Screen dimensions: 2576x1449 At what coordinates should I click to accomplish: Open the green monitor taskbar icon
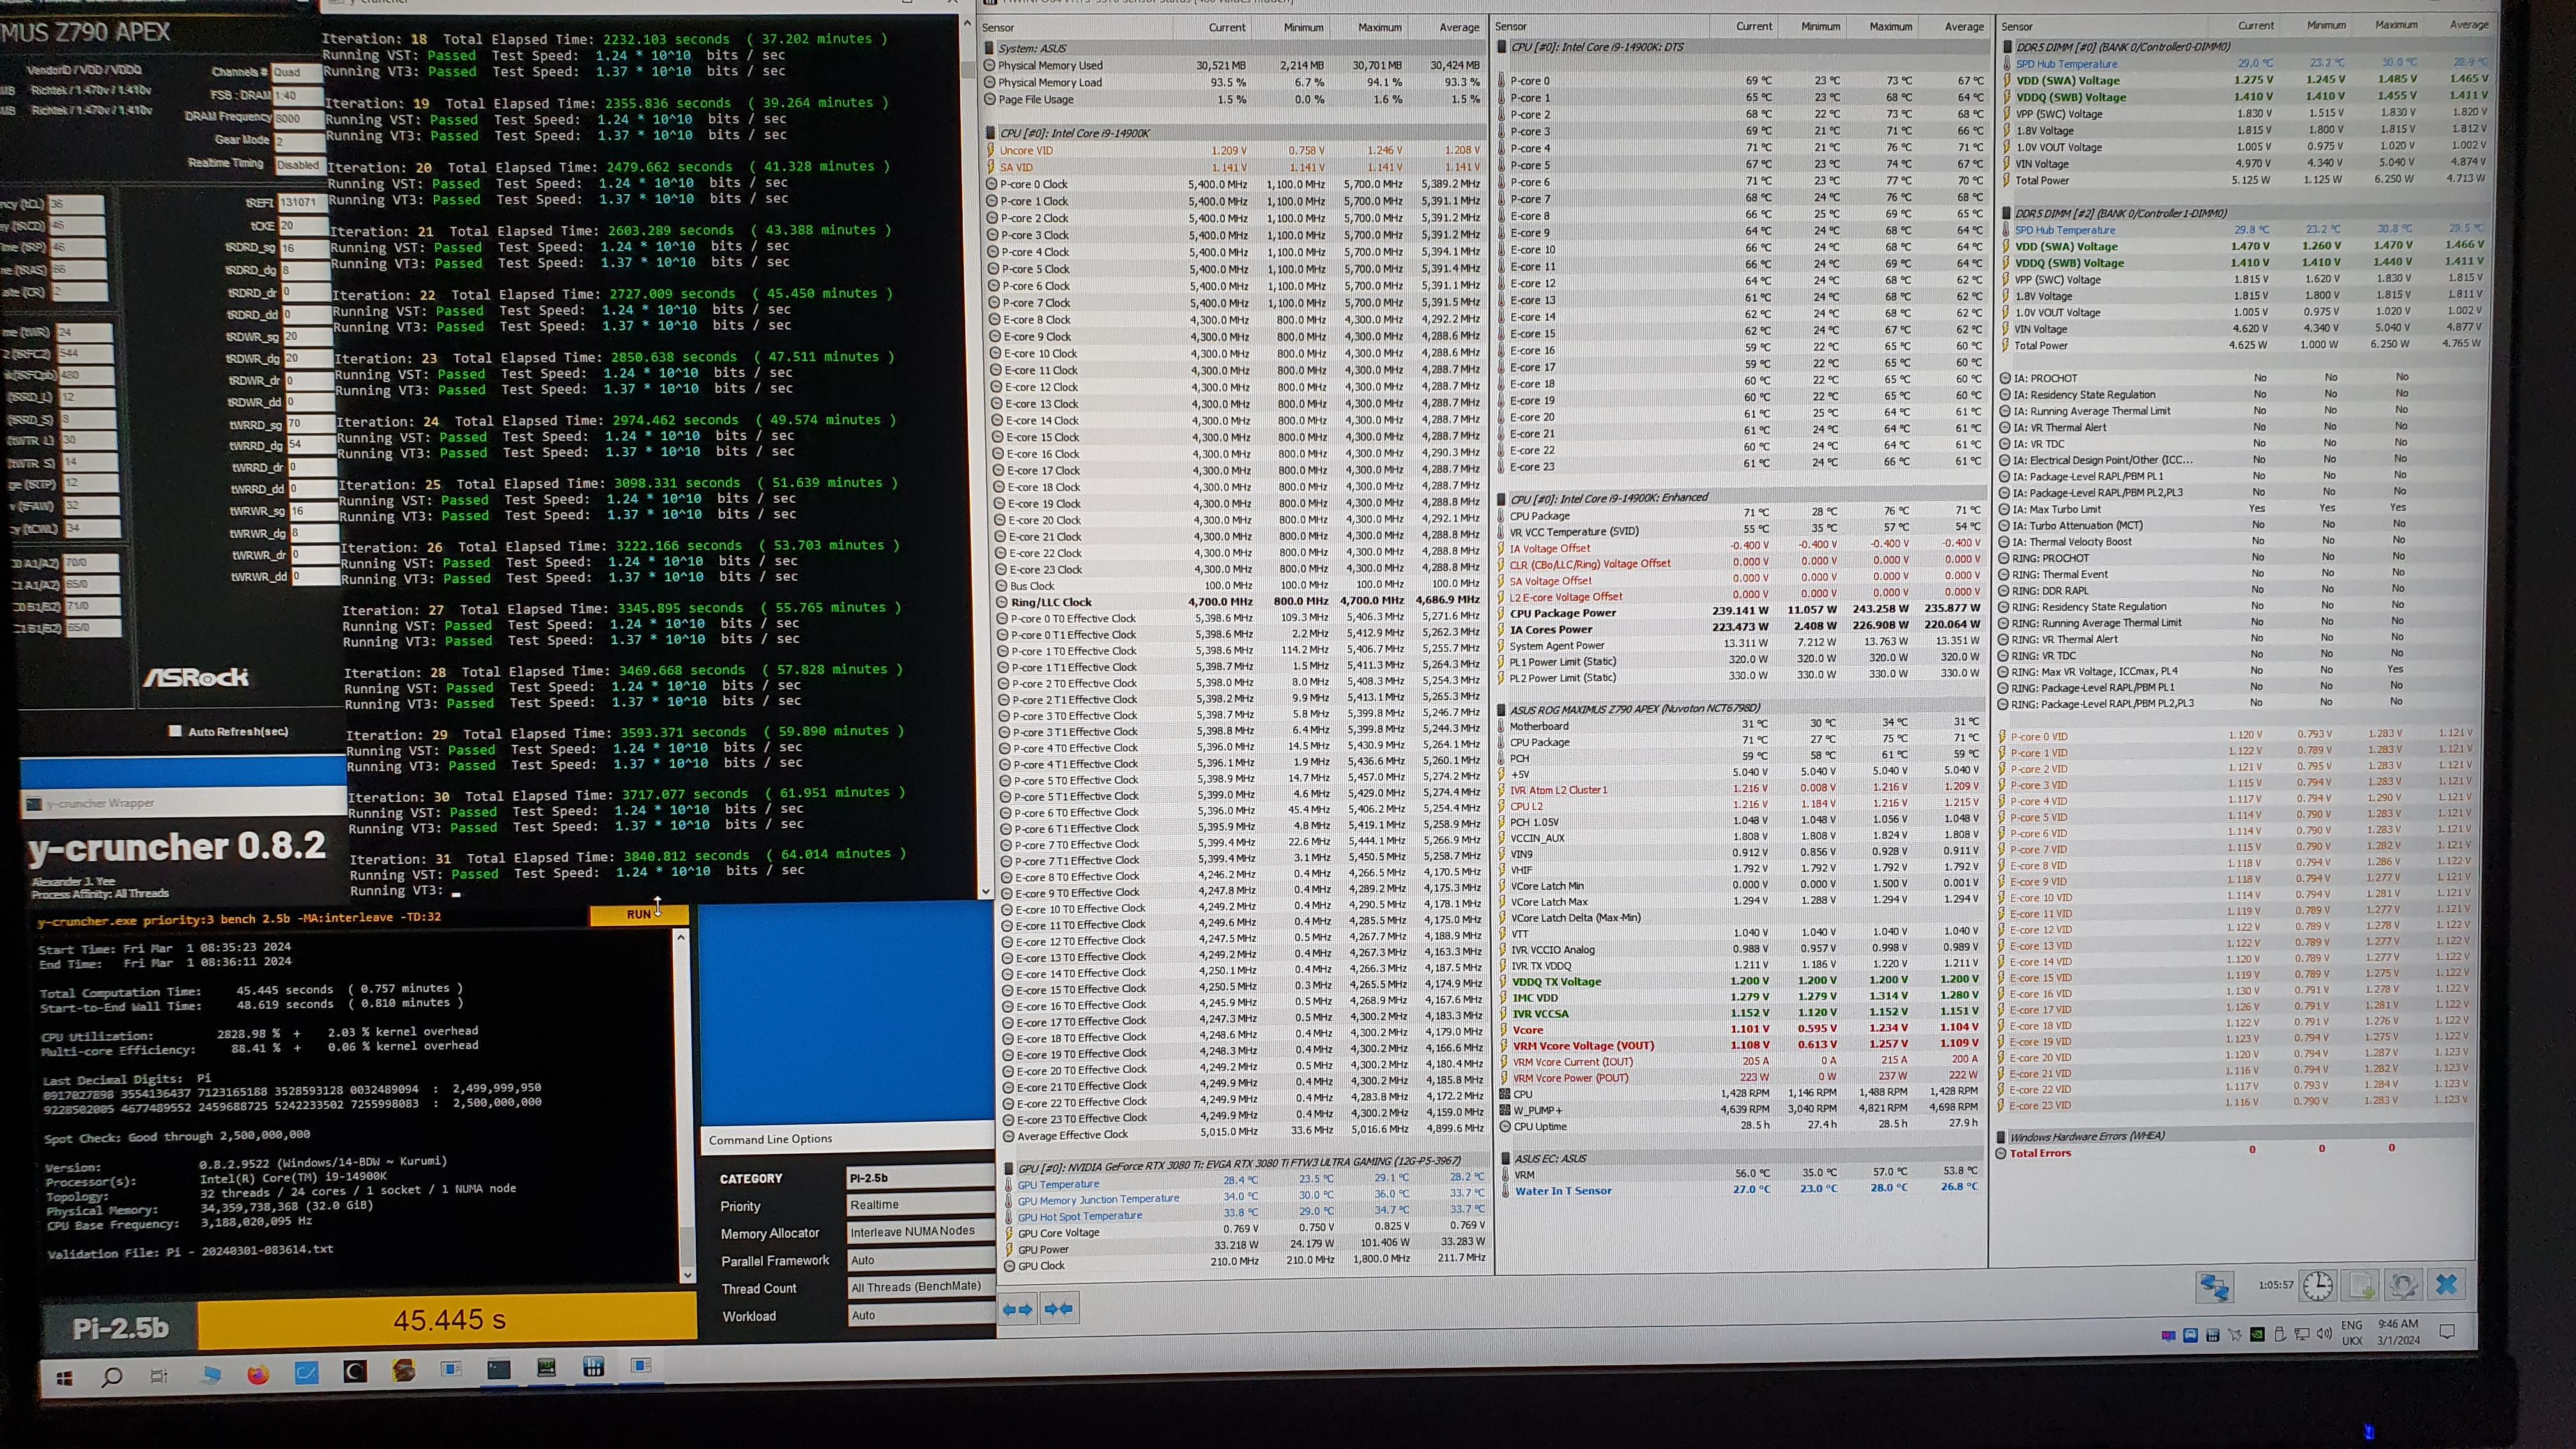[x=546, y=1367]
